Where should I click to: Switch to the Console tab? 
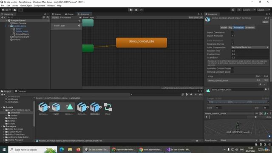coord(20,91)
